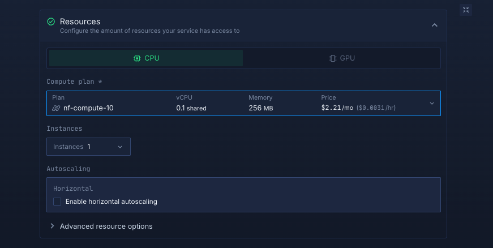Click the 'Enable horizontal autoscaling' label text
This screenshot has width=493, height=248.
tap(111, 202)
